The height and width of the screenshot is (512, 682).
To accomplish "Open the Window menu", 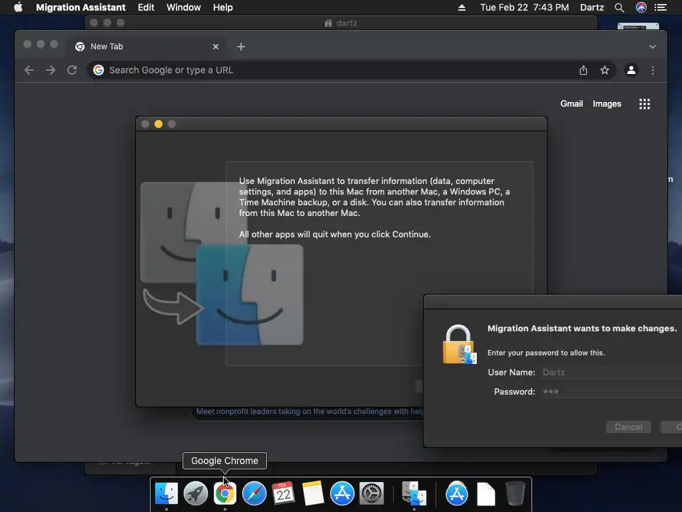I will [x=184, y=7].
